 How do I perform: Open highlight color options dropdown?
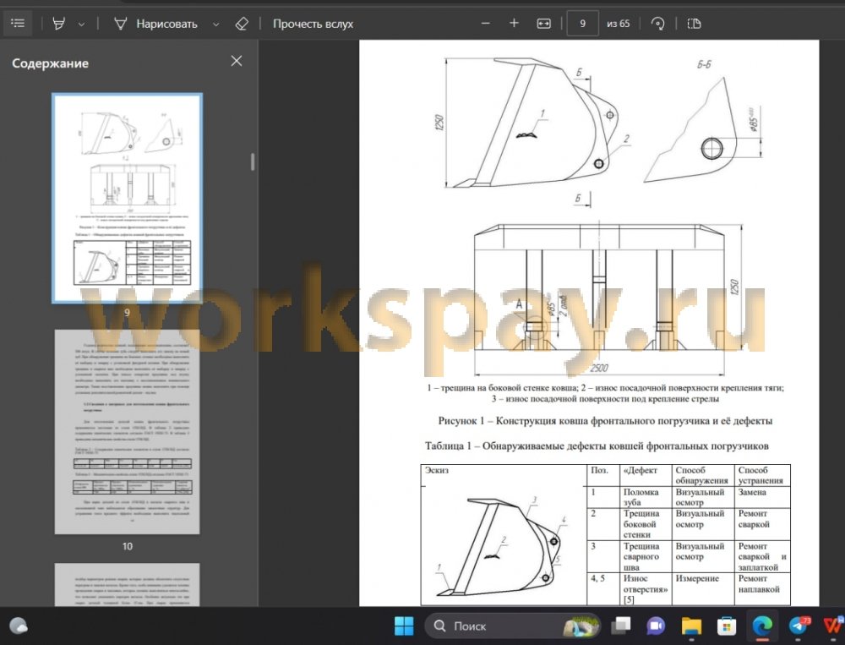tap(81, 25)
